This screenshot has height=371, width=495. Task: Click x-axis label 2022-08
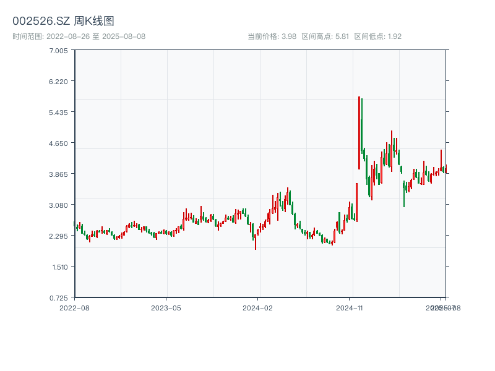coord(74,308)
